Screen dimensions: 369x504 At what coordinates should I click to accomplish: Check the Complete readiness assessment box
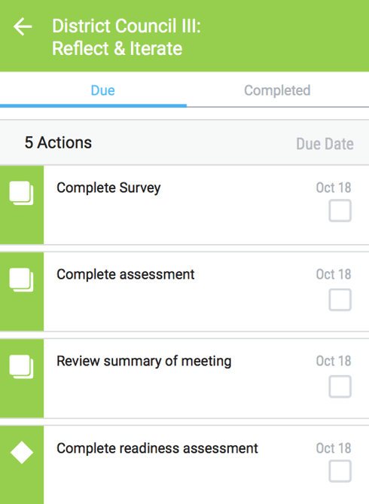pos(340,471)
